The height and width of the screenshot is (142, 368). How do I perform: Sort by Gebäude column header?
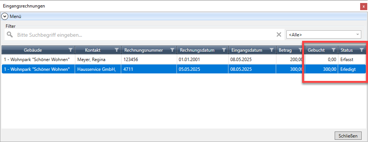38,50
